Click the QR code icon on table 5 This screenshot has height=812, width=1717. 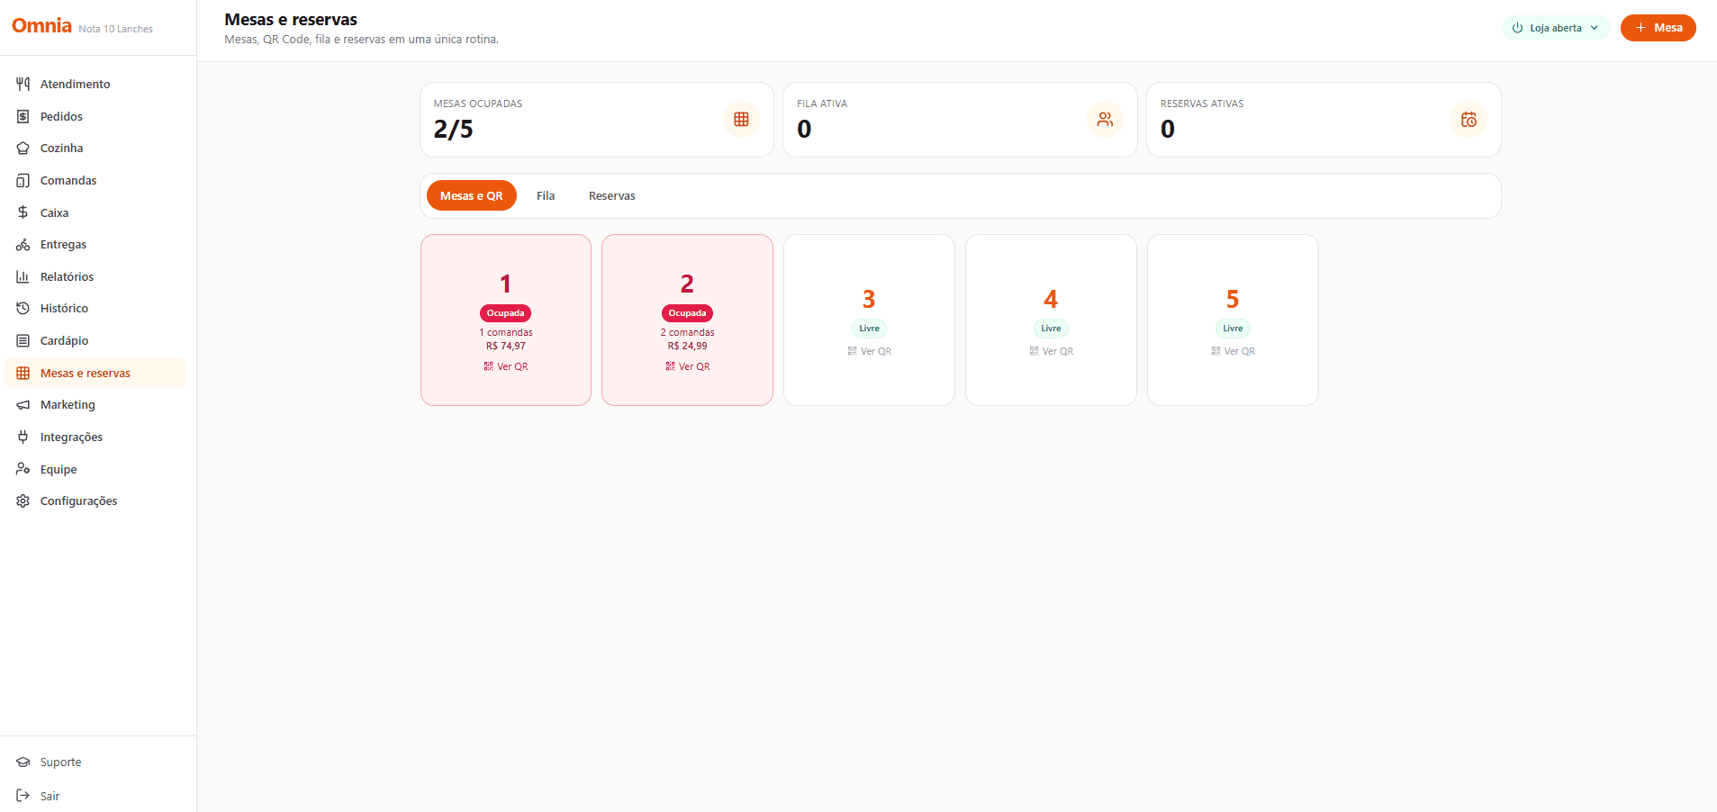(1216, 351)
